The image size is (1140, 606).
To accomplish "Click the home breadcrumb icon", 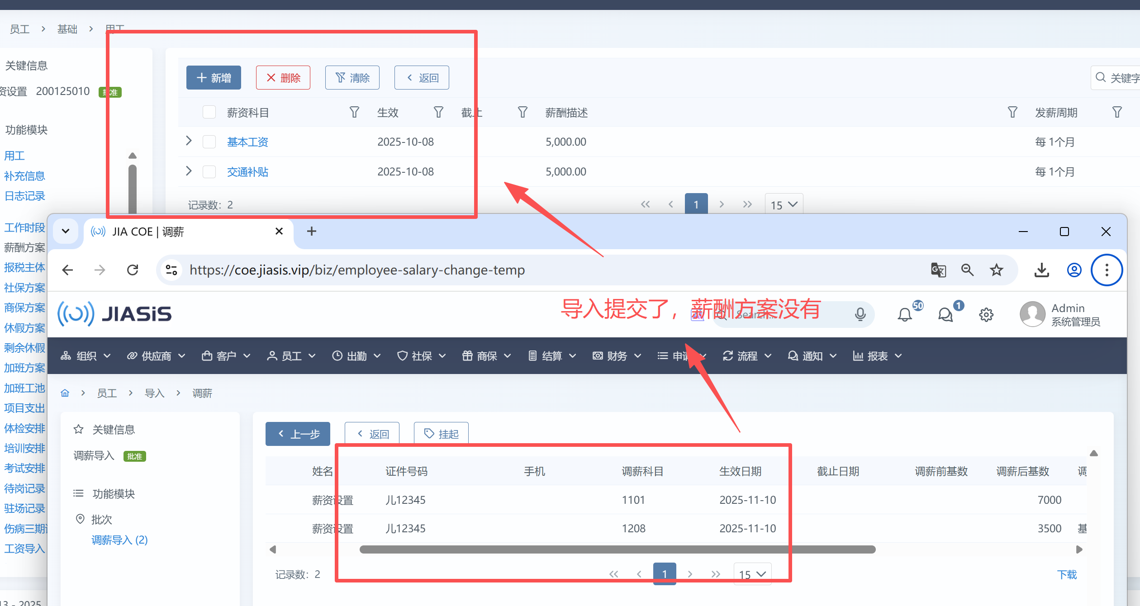I will click(65, 393).
